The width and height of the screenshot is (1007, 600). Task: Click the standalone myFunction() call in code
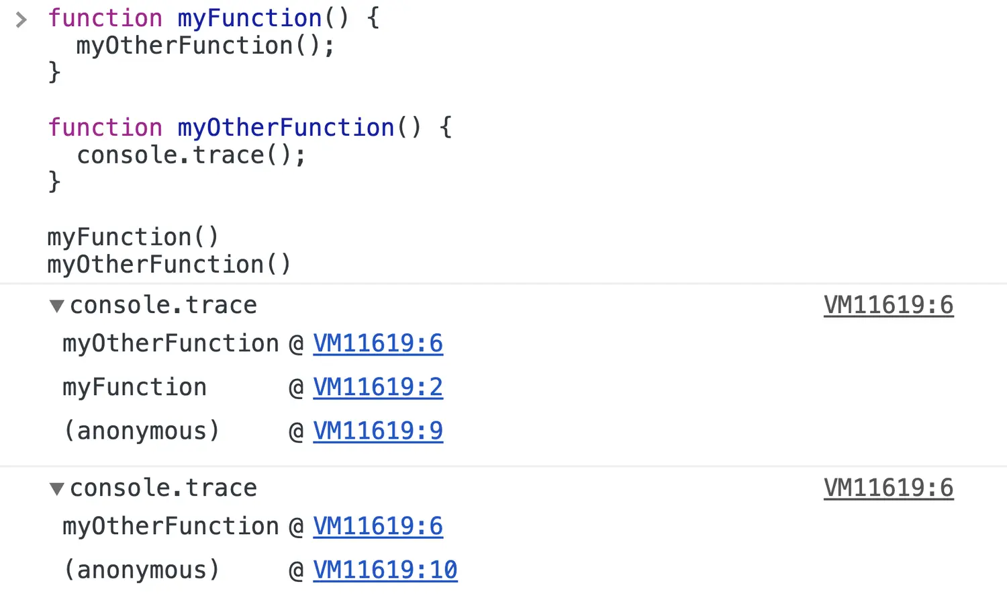pos(133,237)
